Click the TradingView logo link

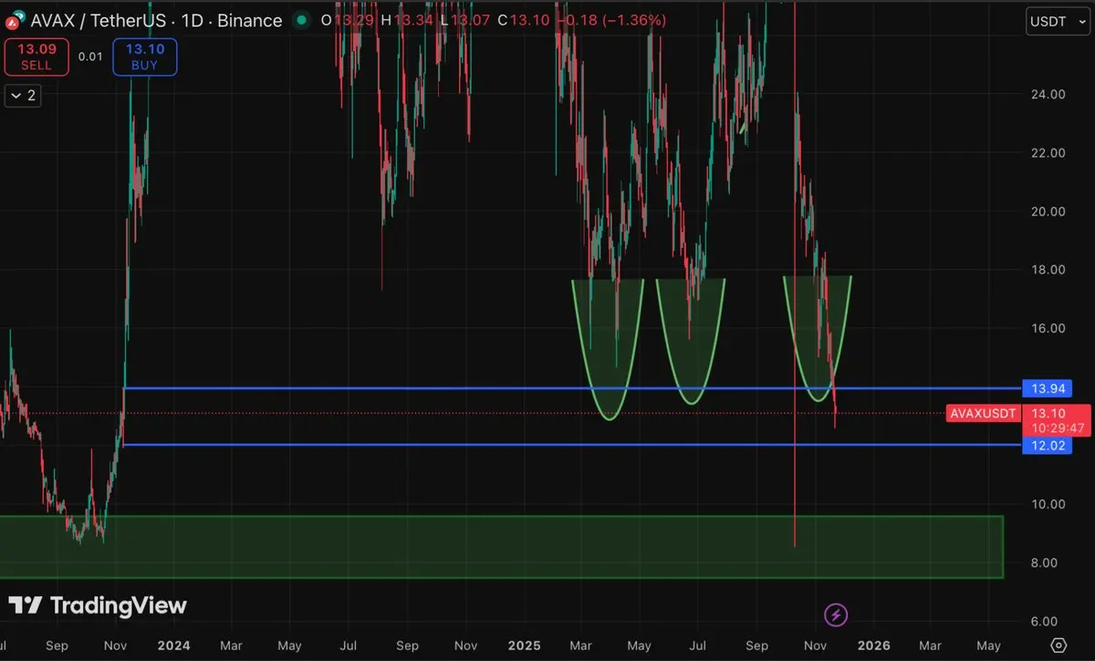pos(99,605)
